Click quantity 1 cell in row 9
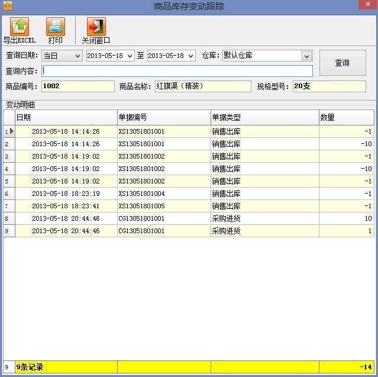This screenshot has width=378, height=377. [x=347, y=231]
